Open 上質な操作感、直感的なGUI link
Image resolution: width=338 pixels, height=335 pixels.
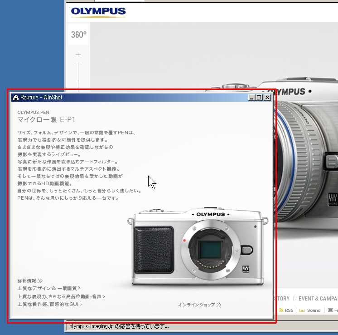(x=49, y=304)
